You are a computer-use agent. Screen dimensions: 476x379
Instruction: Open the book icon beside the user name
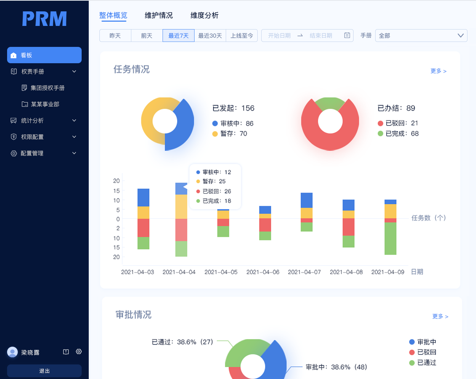click(66, 352)
